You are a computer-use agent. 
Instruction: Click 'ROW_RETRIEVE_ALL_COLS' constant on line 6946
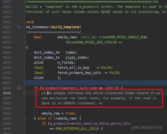76,129
